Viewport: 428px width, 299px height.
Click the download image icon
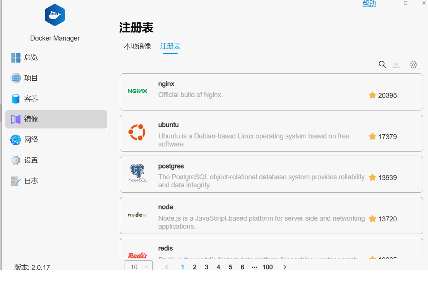click(396, 65)
